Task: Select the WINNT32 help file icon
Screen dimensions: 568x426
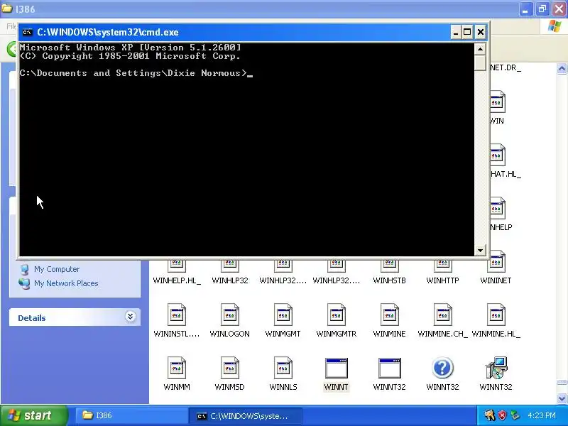Action: pos(442,368)
